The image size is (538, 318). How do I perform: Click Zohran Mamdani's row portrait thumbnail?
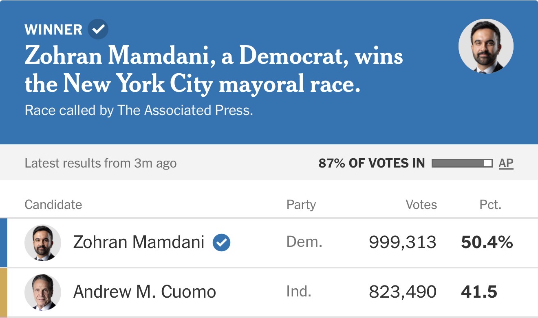(43, 243)
